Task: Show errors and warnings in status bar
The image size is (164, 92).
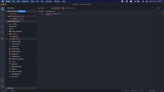Action: tap(4, 91)
